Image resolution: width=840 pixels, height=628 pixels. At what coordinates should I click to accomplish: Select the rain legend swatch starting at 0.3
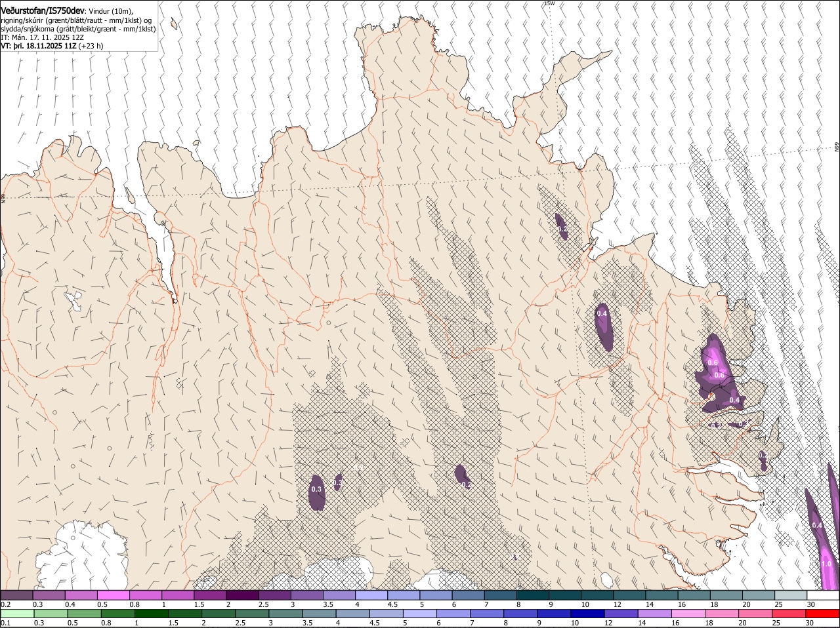coord(51,613)
